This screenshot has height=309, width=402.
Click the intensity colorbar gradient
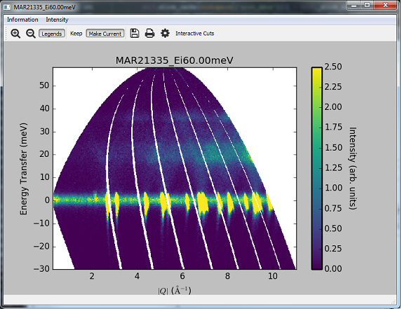[316, 168]
